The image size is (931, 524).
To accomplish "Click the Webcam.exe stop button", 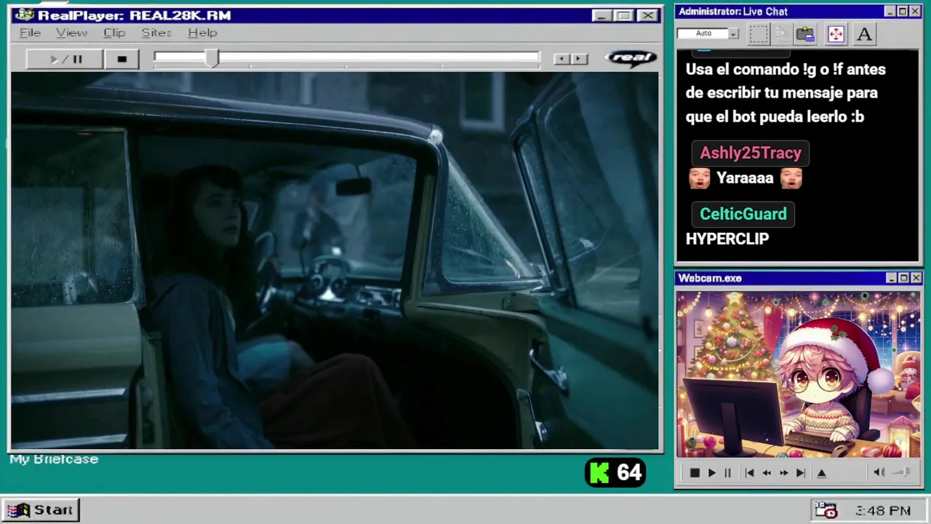I will click(695, 473).
